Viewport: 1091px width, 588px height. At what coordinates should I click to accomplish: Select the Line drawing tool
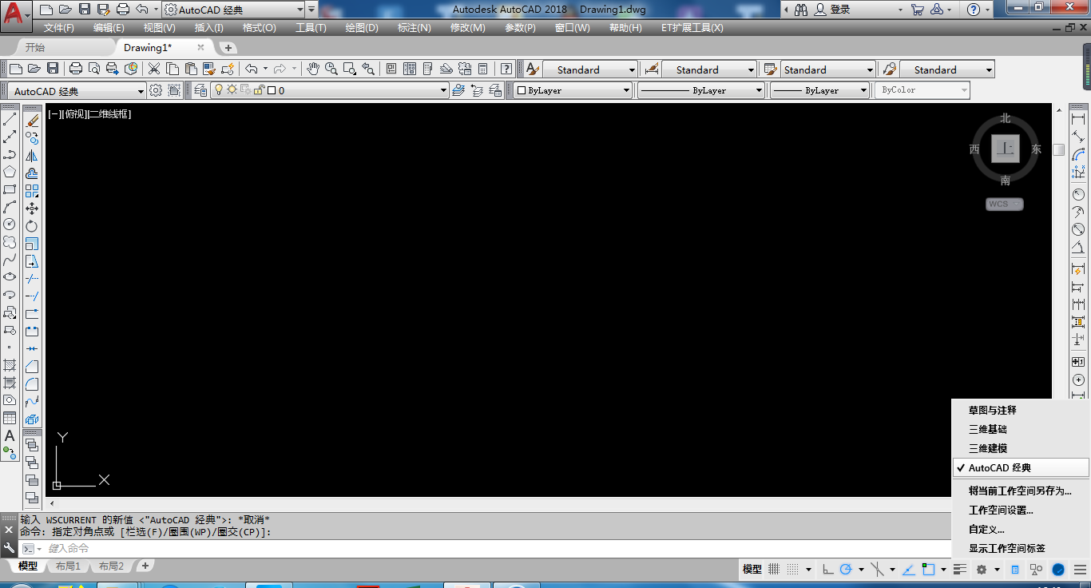click(10, 120)
